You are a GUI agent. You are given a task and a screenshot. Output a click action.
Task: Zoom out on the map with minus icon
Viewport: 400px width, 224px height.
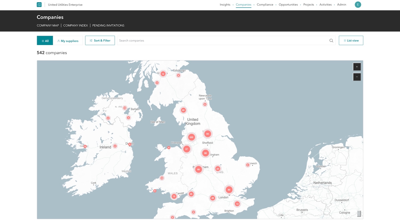tap(357, 77)
